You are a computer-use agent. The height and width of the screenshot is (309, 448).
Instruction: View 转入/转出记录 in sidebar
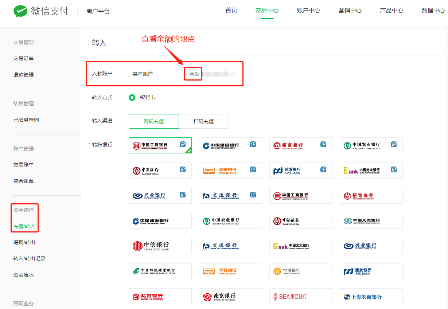[30, 258]
